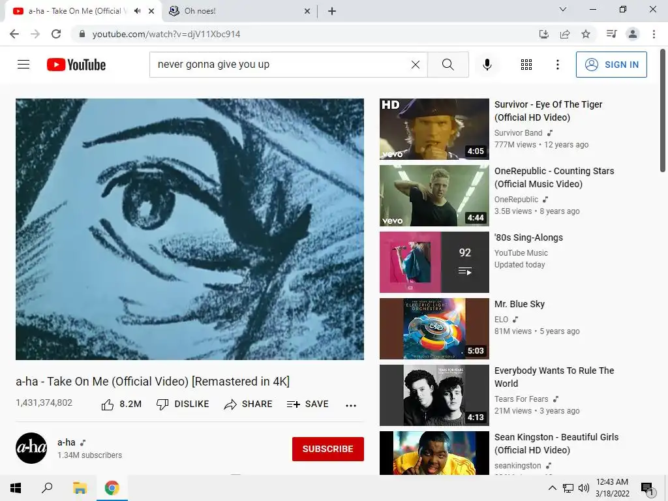Like the video with thumbs up
The height and width of the screenshot is (501, 668).
[x=121, y=404]
